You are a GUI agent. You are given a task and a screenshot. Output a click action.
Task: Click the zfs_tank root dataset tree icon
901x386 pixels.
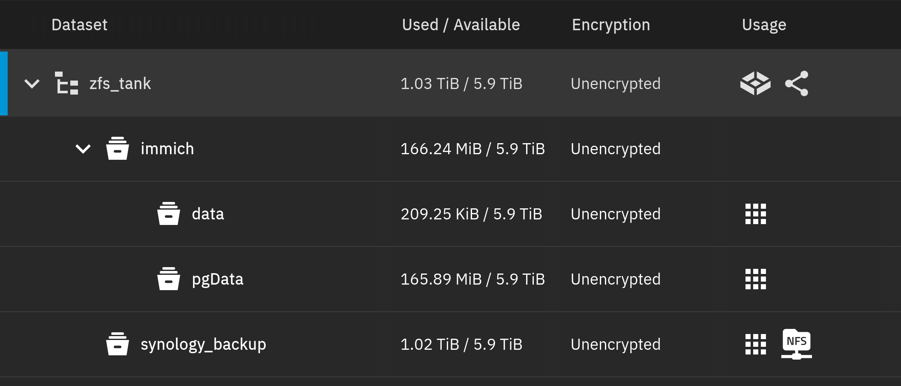[x=67, y=83]
